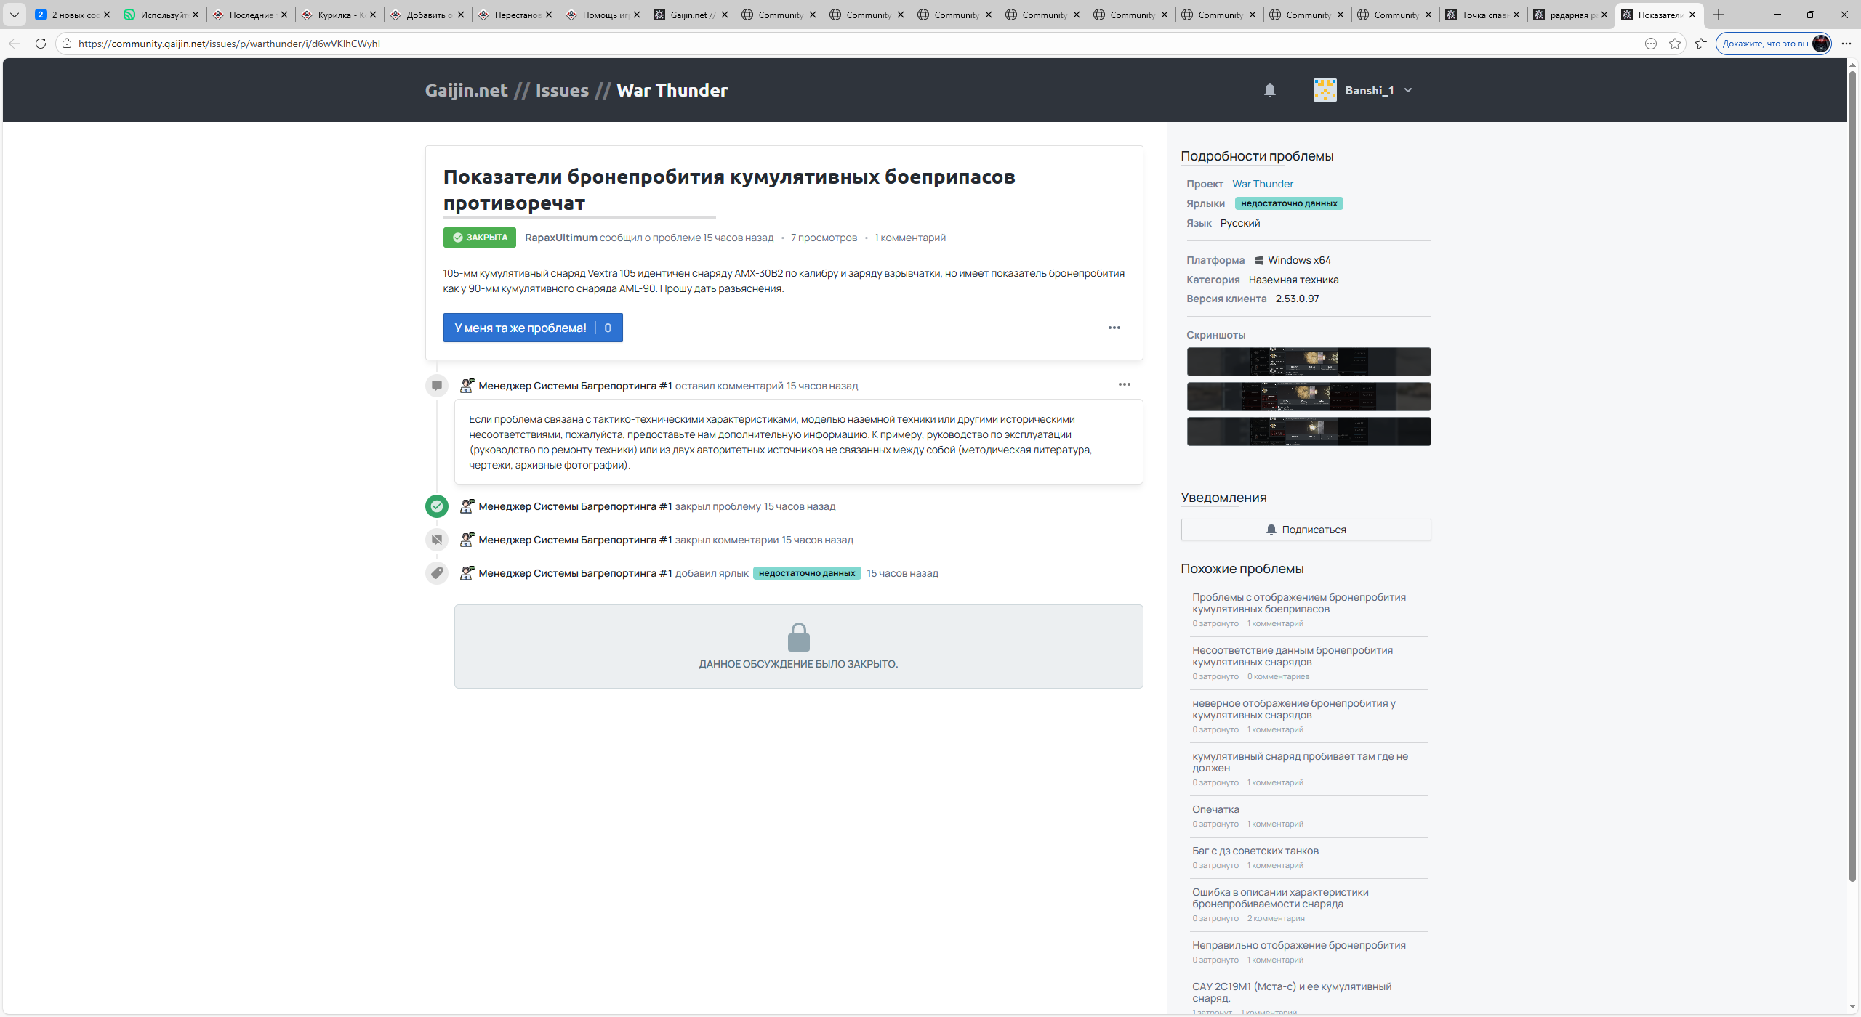Open similar issue 'Опечатка'
The height and width of the screenshot is (1017, 1861).
coord(1215,809)
